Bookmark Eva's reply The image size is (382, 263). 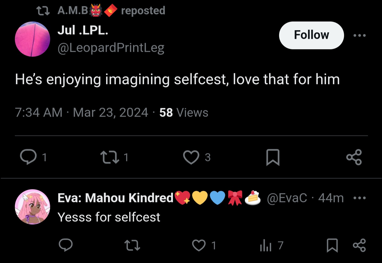[x=332, y=245]
